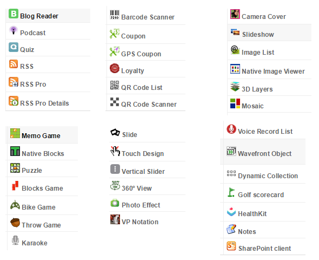Click the 3D Layers stack icon
The image size is (319, 260).
point(235,87)
